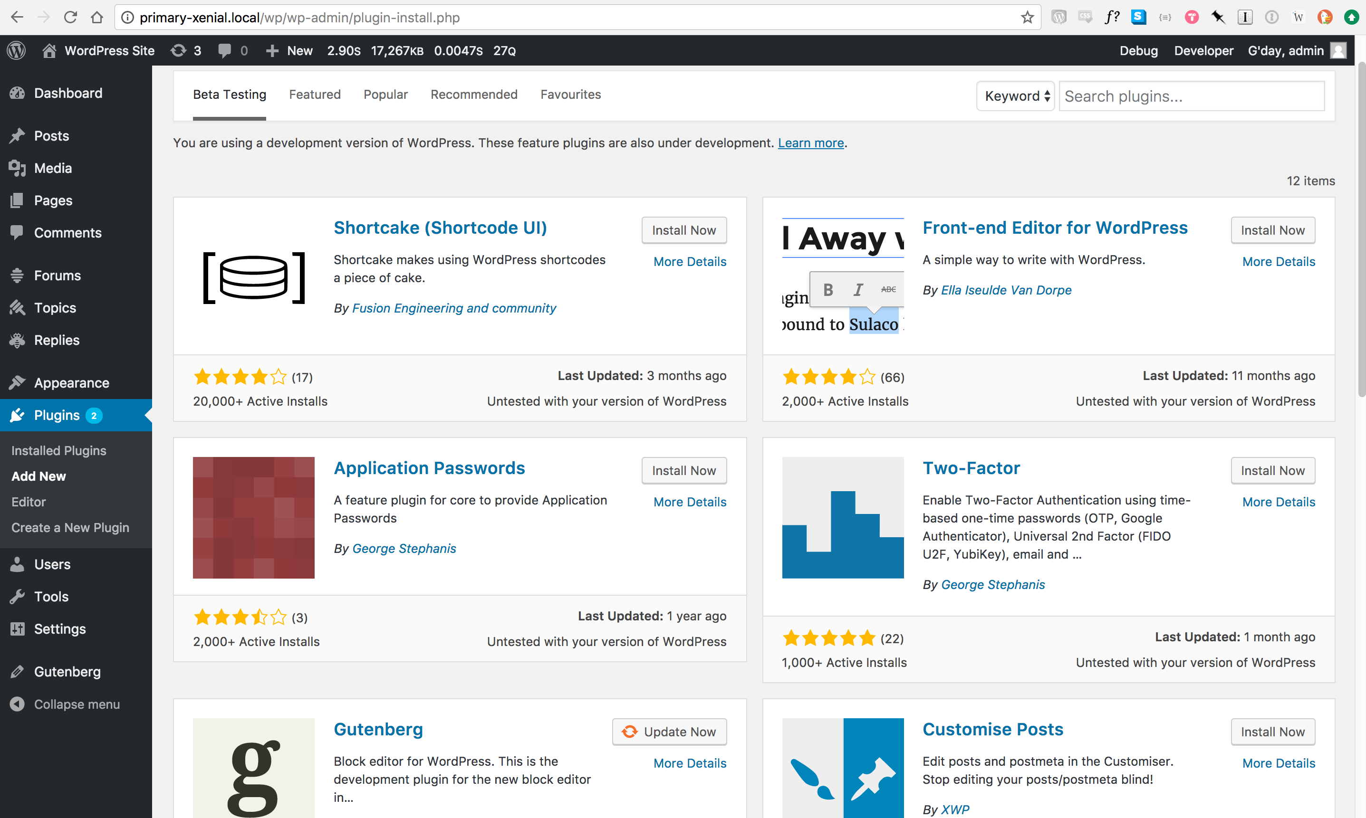Open the Gutenberg sidebar menu
The image size is (1366, 818).
point(76,671)
